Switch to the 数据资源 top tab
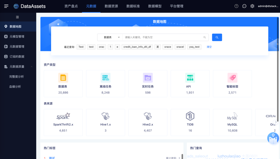This screenshot has width=280, height=159. [x=111, y=6]
